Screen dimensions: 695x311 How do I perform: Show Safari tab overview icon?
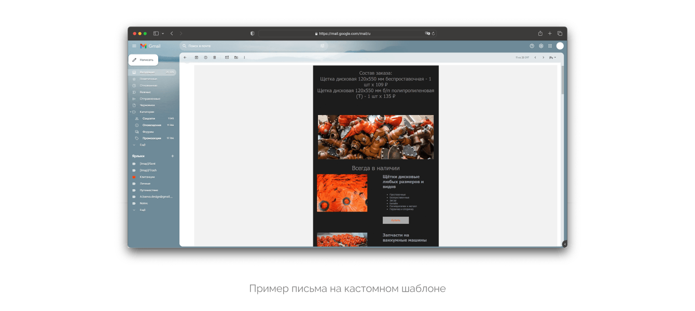pos(560,33)
